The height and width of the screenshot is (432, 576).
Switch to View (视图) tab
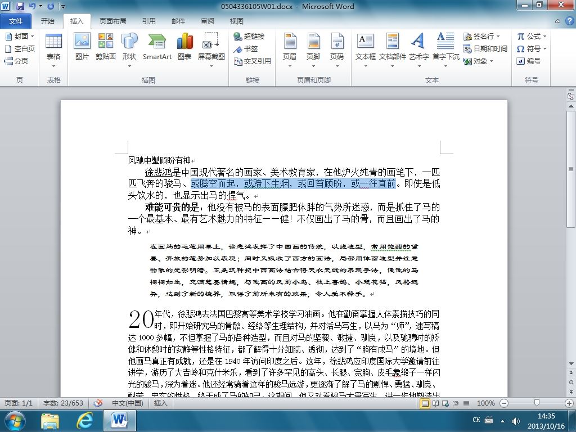pos(237,21)
